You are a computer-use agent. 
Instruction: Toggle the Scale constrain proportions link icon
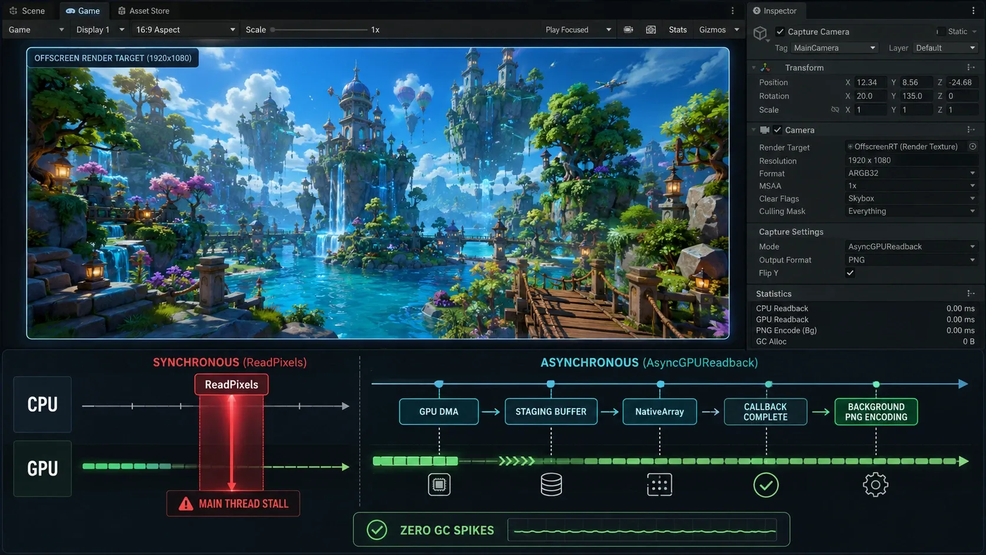click(x=835, y=110)
